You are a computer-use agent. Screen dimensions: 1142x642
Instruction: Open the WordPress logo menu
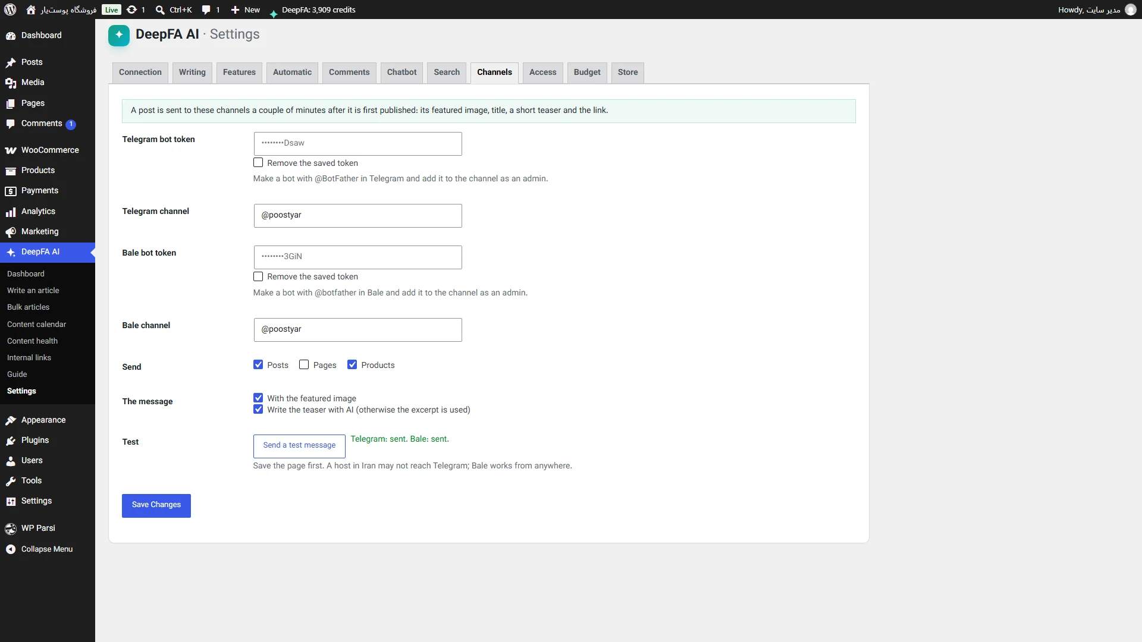click(x=10, y=10)
